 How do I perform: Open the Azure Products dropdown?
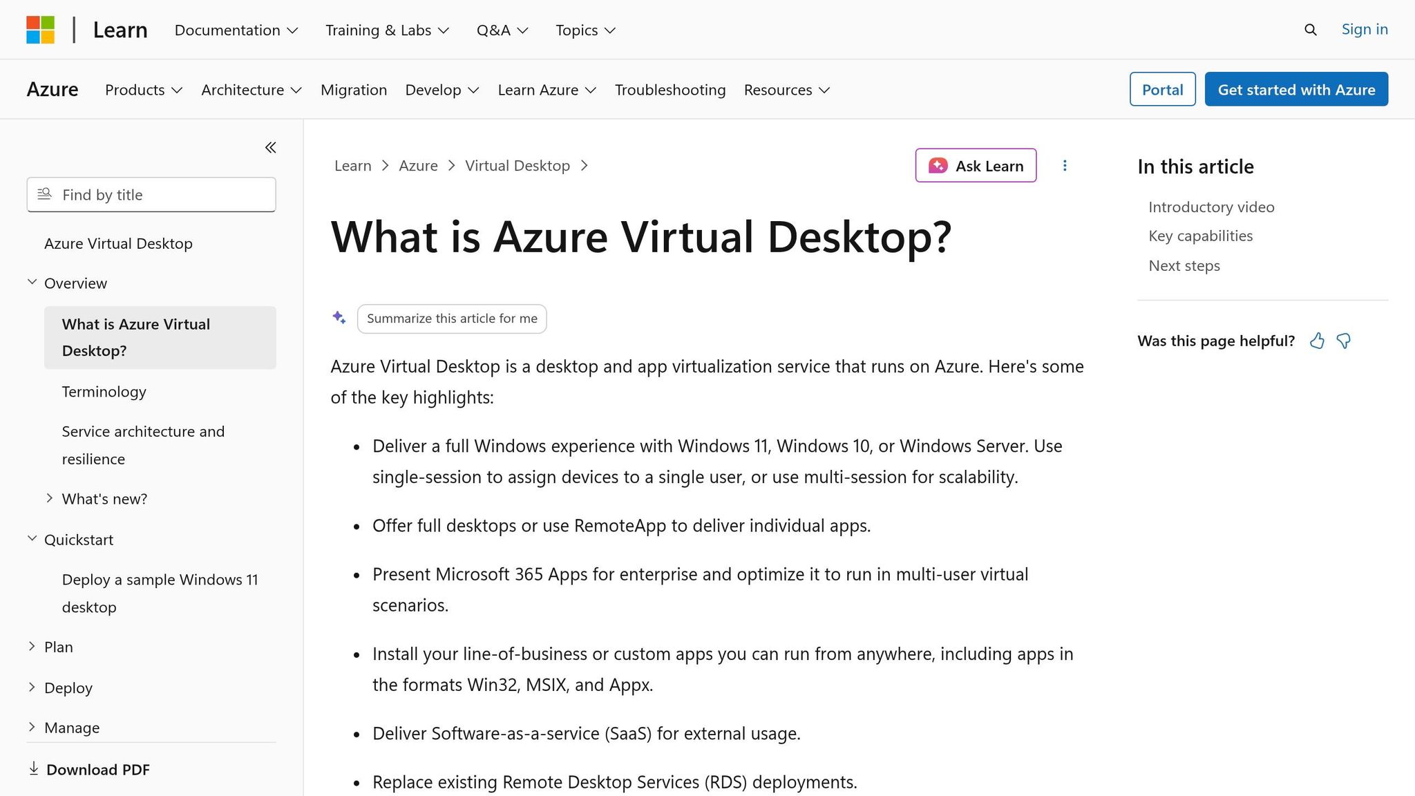click(x=144, y=90)
